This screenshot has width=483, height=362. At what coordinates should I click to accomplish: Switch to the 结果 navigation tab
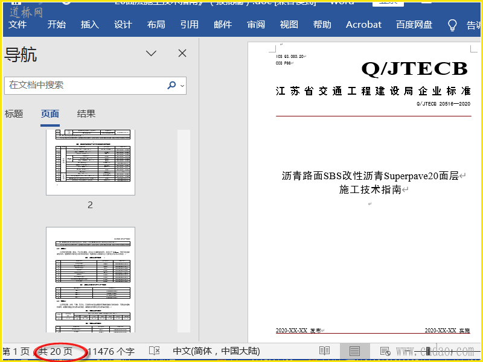coord(86,114)
